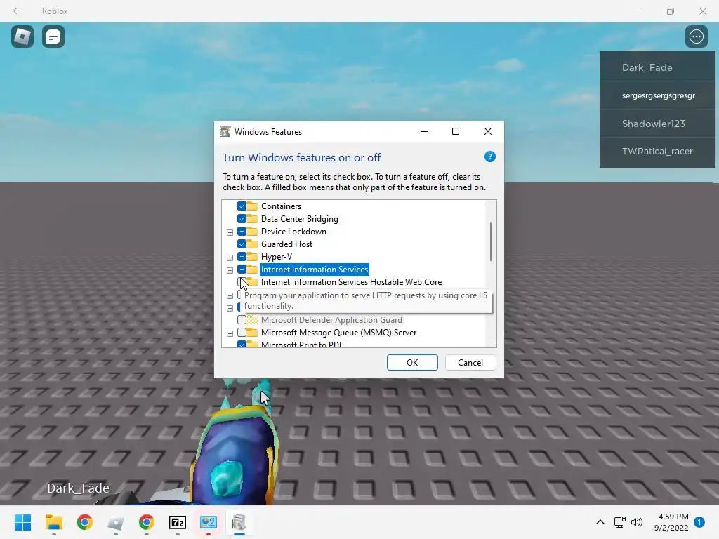Open the notification badge in the tray
This screenshot has width=719, height=539.
pos(699,522)
